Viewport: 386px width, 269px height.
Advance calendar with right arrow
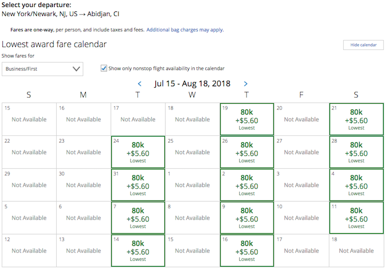tap(246, 84)
